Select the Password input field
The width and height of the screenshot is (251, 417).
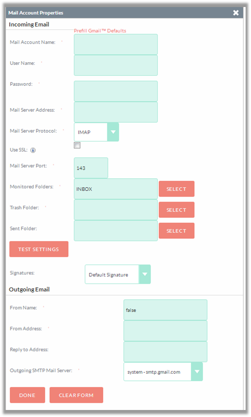tap(116, 91)
